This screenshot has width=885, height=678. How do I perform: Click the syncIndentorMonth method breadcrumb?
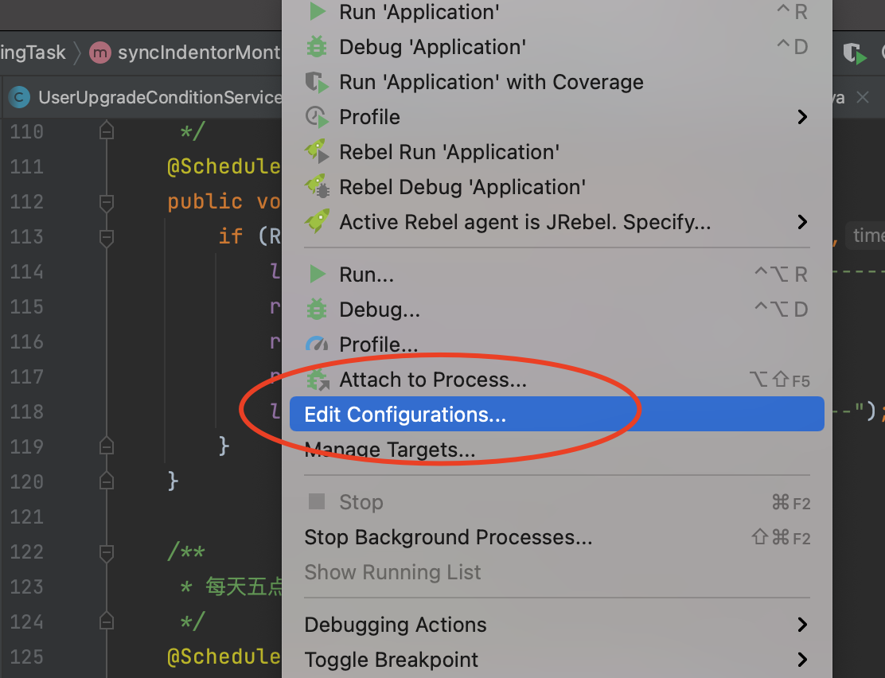[191, 53]
